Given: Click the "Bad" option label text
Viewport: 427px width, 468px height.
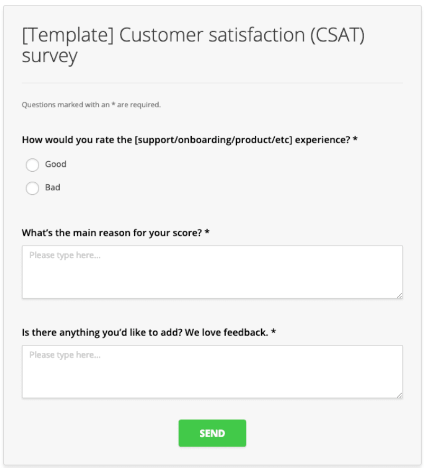Looking at the screenshot, I should pos(52,188).
